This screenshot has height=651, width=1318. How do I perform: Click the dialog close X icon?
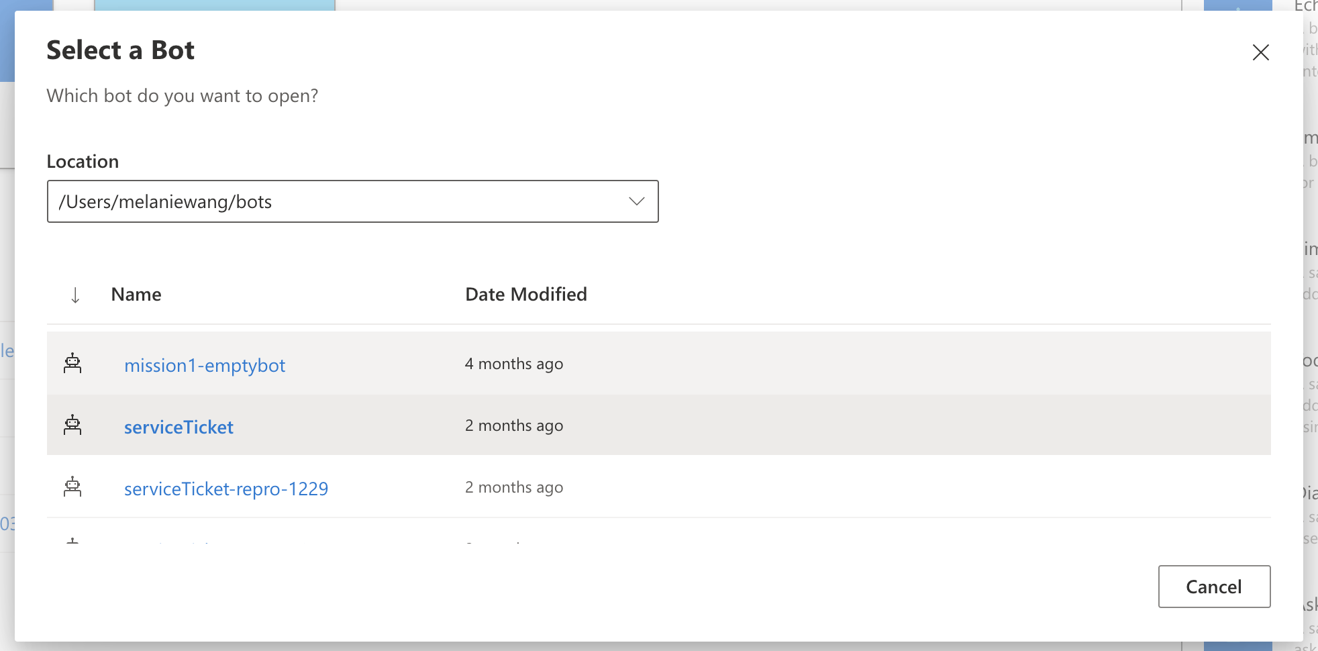point(1262,52)
